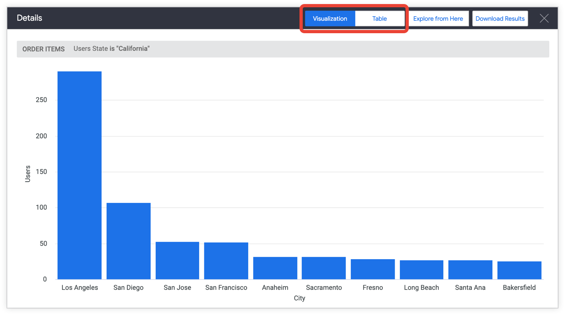Viewport: 565px width, 315px height.
Task: Click the Fresno bar
Action: click(373, 269)
